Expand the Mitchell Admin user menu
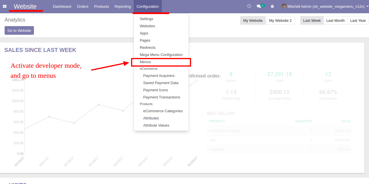The height and width of the screenshot is (184, 369). pos(325,6)
